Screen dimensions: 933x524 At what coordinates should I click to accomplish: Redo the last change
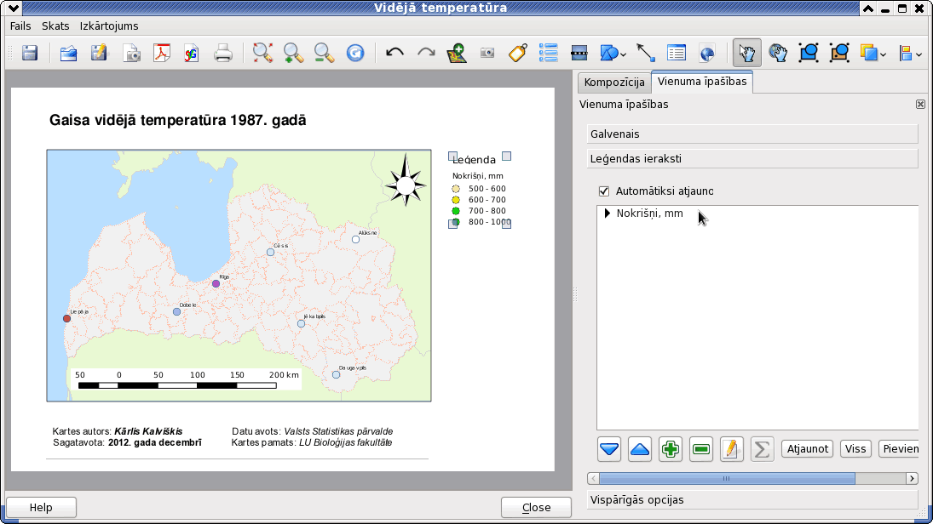[x=426, y=54]
